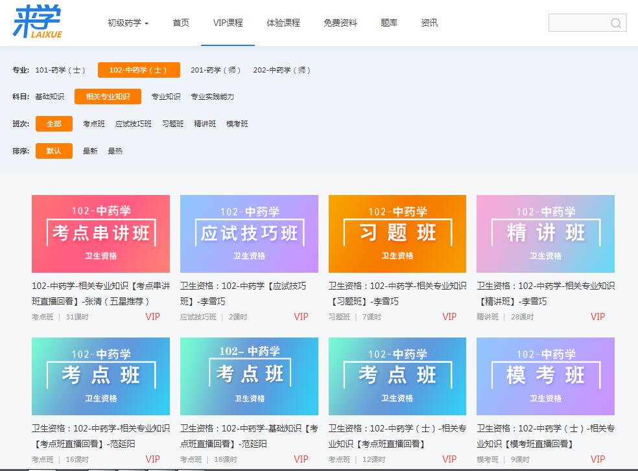Click the 张清（五星推荐）course title link
This screenshot has height=471, width=638.
click(x=100, y=293)
